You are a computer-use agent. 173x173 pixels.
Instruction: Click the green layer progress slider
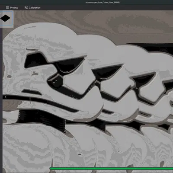pyautogui.click(x=111, y=168)
